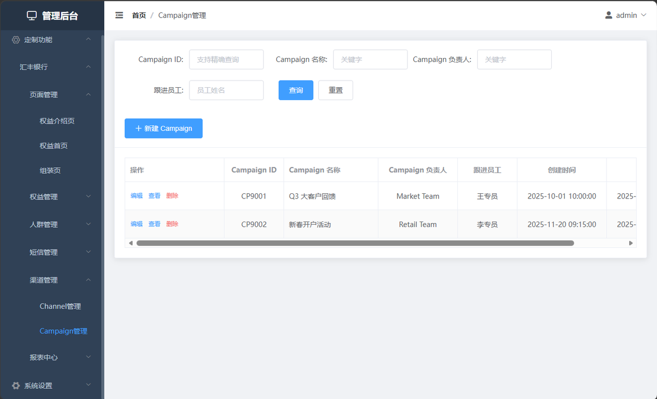The width and height of the screenshot is (657, 399).
Task: Collapse the 页面管理 submenu chevron
Action: coord(88,95)
